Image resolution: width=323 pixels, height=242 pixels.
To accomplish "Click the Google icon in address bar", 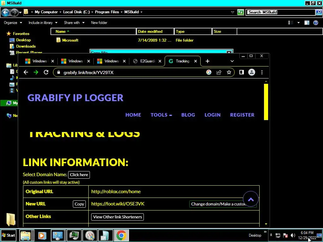I will coord(209,72).
